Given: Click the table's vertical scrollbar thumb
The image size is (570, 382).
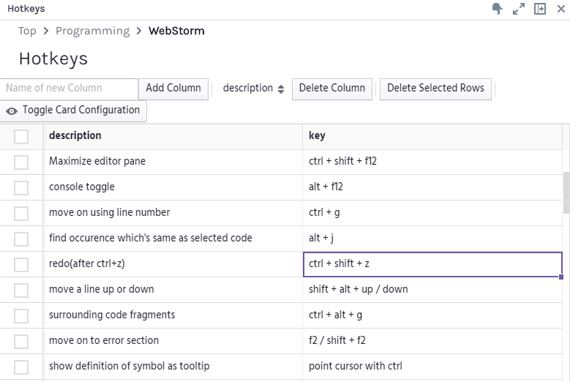Looking at the screenshot, I should 566,192.
